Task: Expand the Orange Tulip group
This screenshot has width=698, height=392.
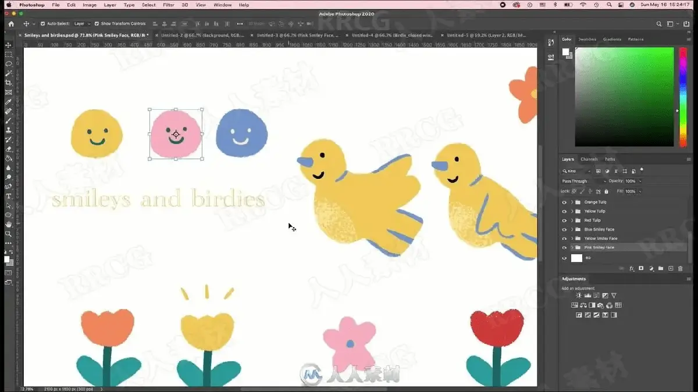Action: point(572,202)
